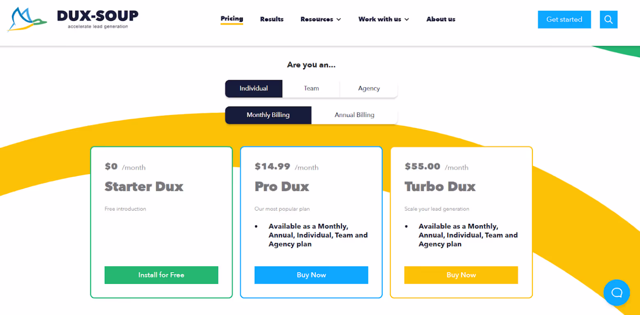Buy the Turbo Dux plan
Image resolution: width=640 pixels, height=315 pixels.
click(460, 275)
